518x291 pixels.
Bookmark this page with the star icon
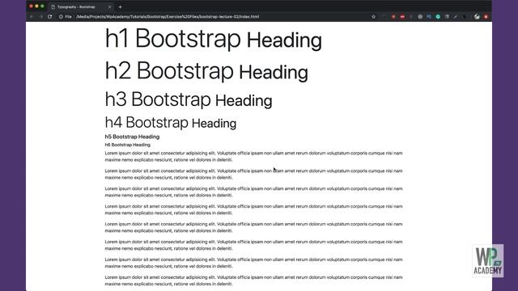click(x=373, y=16)
